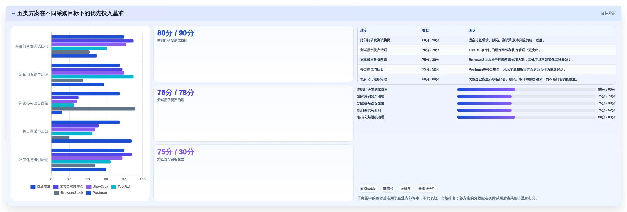627x212 pixels.
Task: Click the 接口调试与回归 progress row label
Action: (x=369, y=110)
